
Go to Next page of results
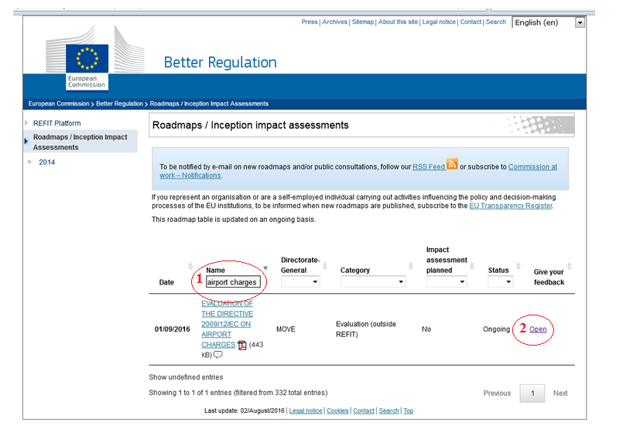point(560,393)
